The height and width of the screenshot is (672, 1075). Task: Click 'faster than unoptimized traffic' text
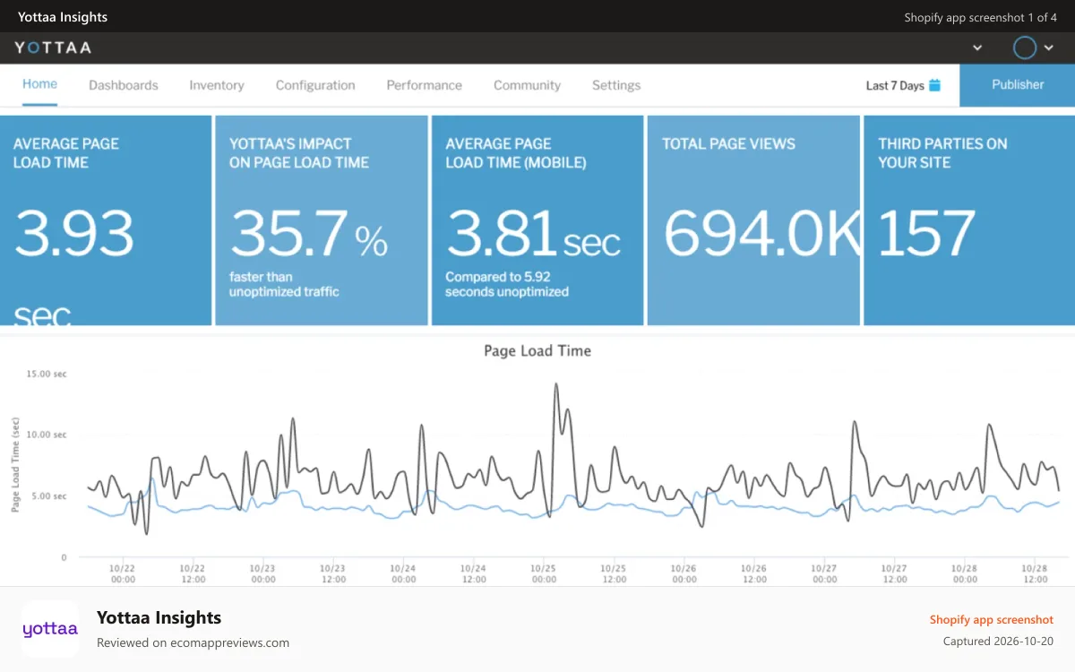pos(284,284)
